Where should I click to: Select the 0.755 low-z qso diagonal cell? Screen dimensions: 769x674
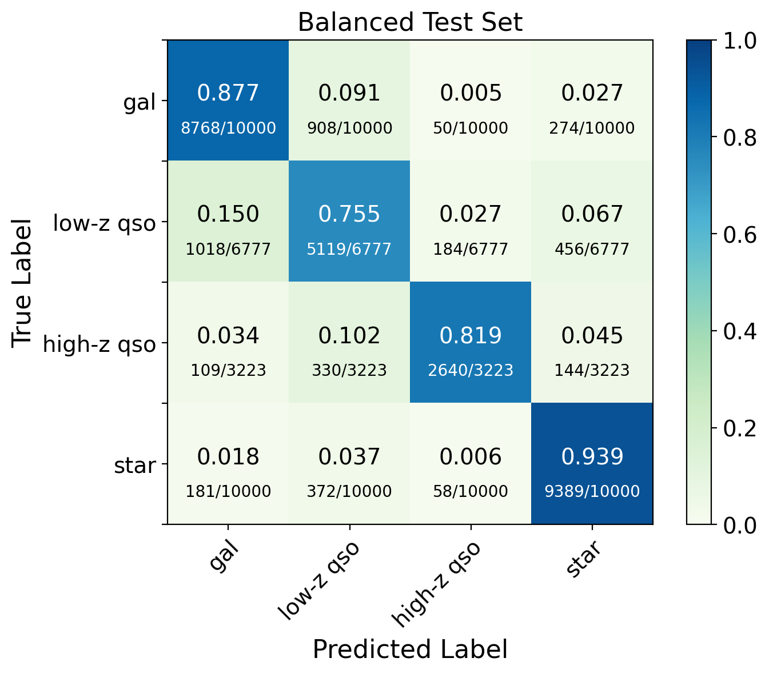(x=349, y=222)
